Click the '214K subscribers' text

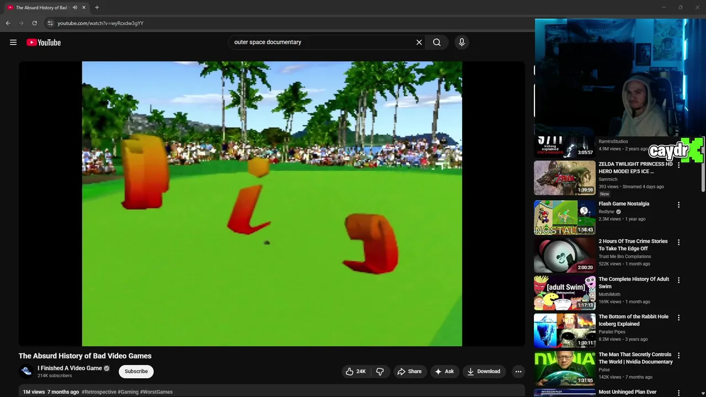click(55, 376)
